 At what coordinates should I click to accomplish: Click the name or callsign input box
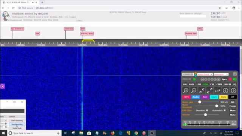[x=192, y=16]
